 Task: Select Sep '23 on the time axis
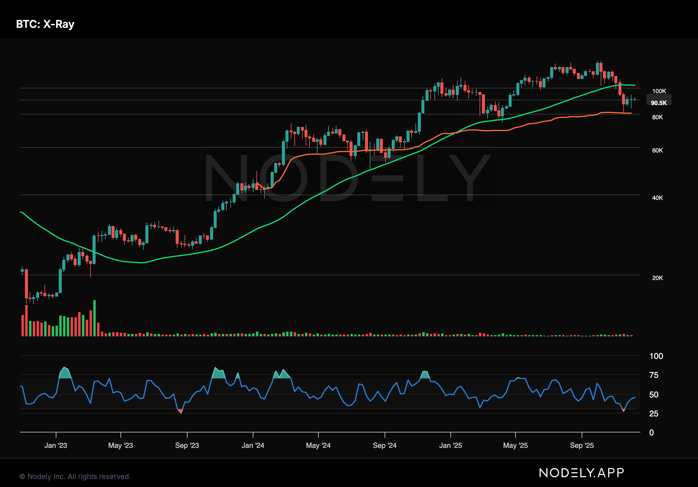pos(187,445)
